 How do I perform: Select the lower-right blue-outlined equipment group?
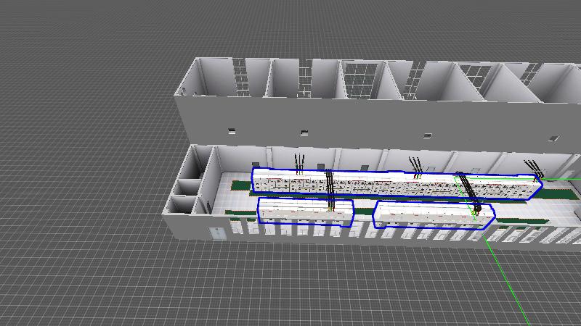click(x=432, y=215)
